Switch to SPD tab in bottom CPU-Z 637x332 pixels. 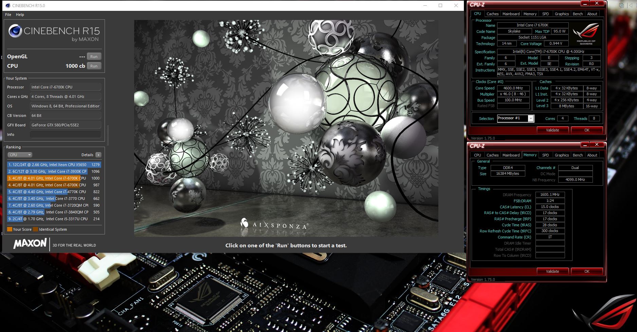click(545, 155)
